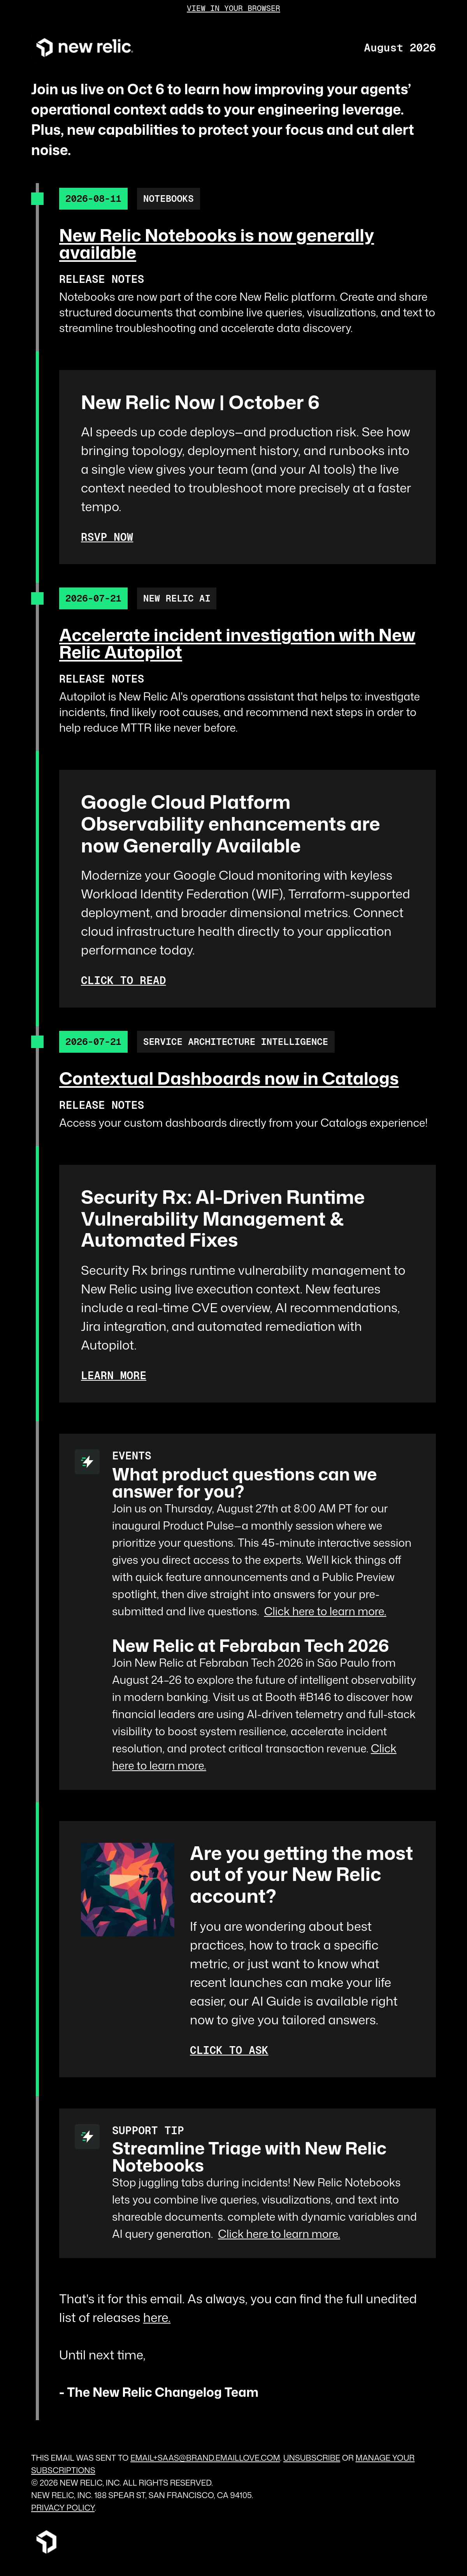467x2576 pixels.
Task: Select Service Architecture Intelligence tag
Action: click(235, 1041)
